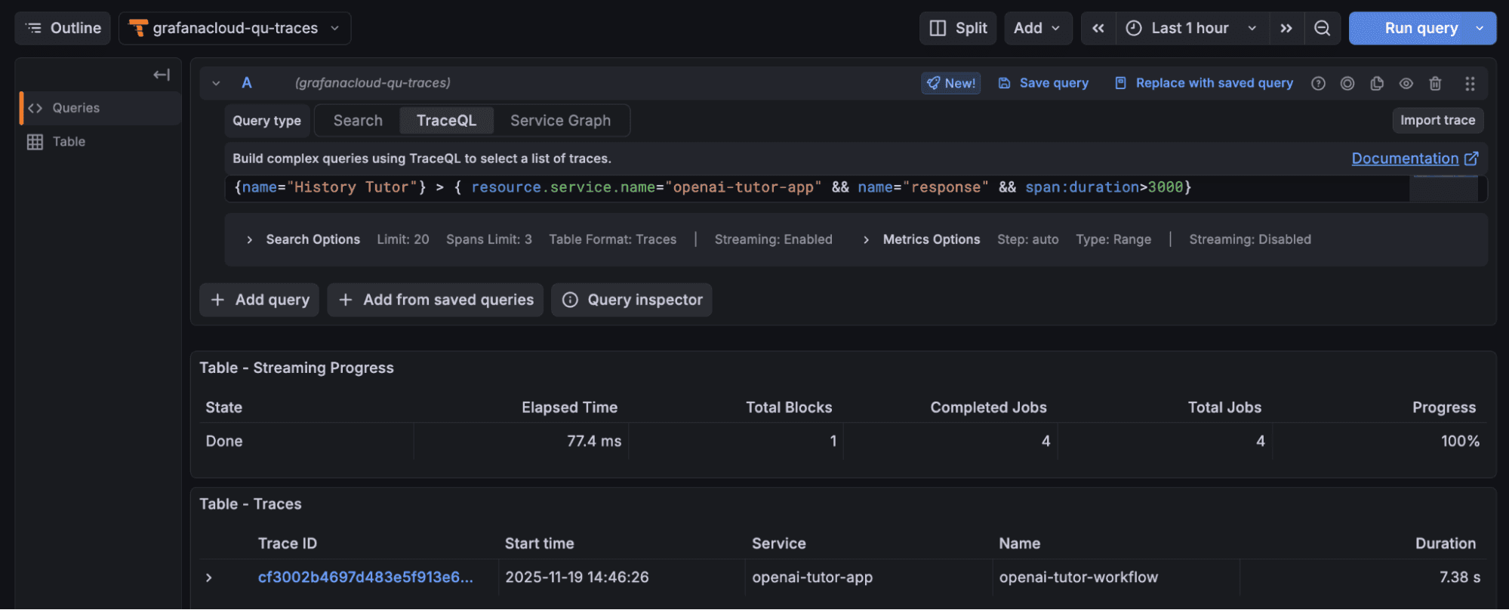This screenshot has width=1509, height=610.
Task: Open trace ID cf3002b4697d483e5f913e6 link
Action: 365,578
